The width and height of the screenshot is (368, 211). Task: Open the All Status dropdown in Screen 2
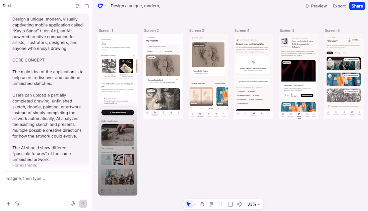coord(154,51)
